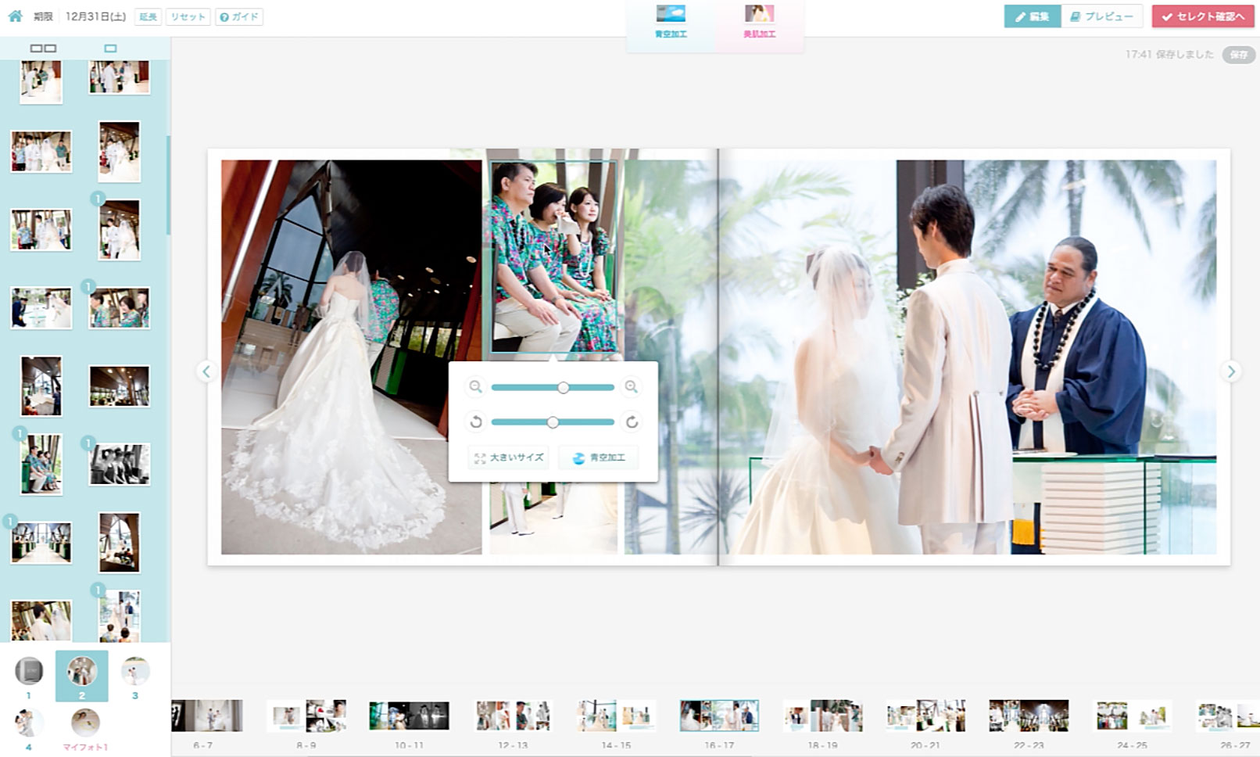This screenshot has height=757, width=1260.
Task: Select the 青空加工 blue sky effect at top
Action: click(671, 22)
